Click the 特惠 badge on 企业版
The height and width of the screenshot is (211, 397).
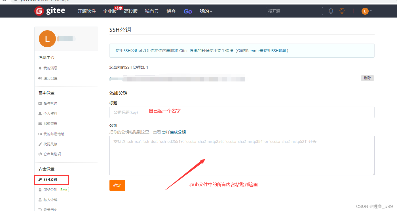click(119, 8)
